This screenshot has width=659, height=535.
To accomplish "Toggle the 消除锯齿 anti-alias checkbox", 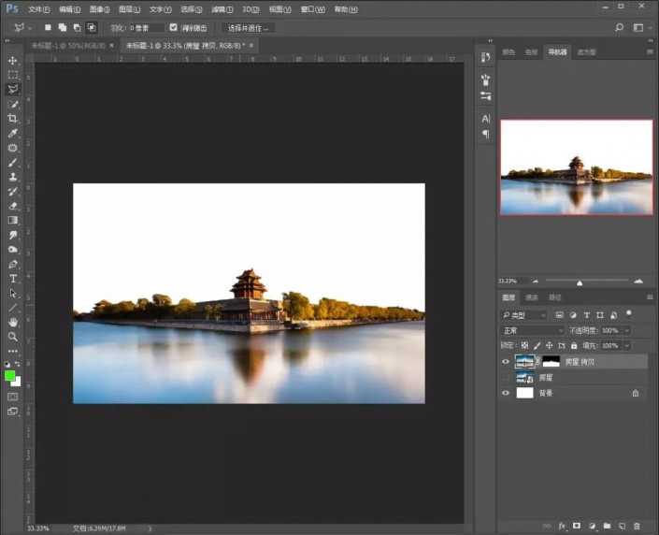I will [x=174, y=27].
